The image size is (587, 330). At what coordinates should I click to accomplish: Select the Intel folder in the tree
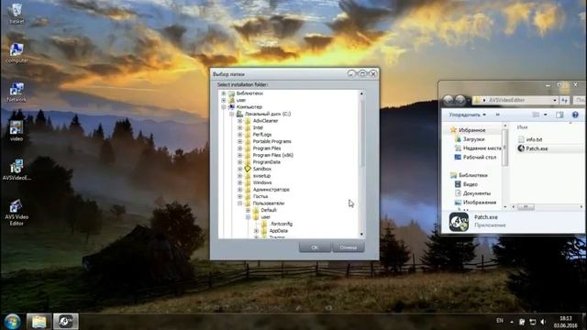point(258,127)
